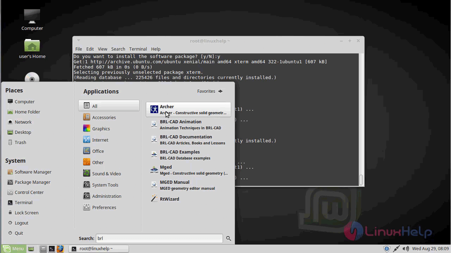The width and height of the screenshot is (451, 253).
Task: Select the Sound & Video category
Action: click(109, 174)
